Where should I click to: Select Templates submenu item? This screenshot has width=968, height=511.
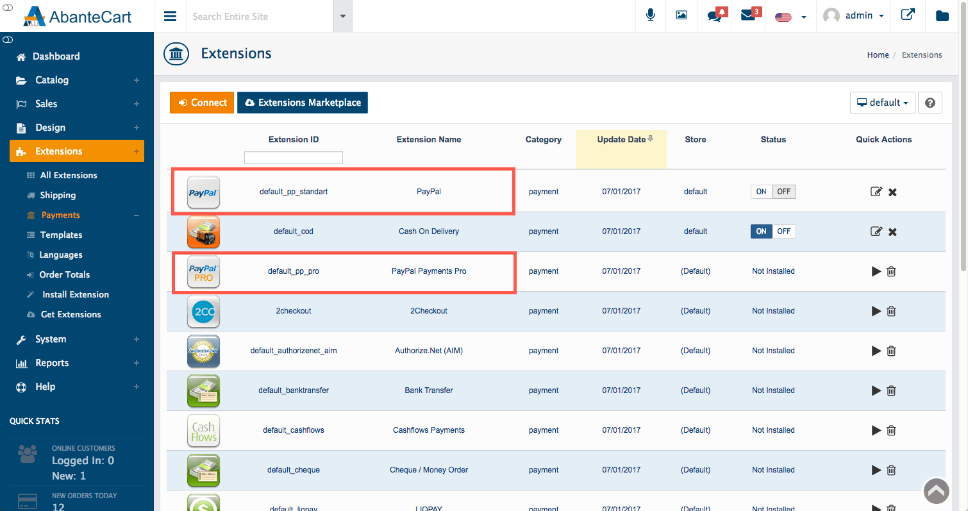click(x=61, y=235)
